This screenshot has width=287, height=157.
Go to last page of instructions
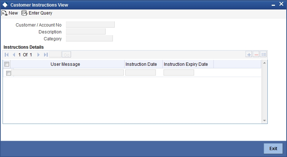[46, 55]
